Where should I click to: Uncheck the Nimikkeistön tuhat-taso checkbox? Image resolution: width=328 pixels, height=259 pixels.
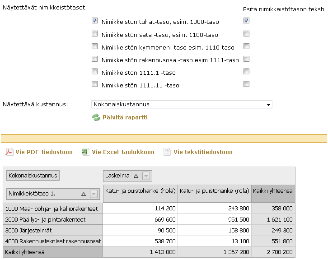94,21
